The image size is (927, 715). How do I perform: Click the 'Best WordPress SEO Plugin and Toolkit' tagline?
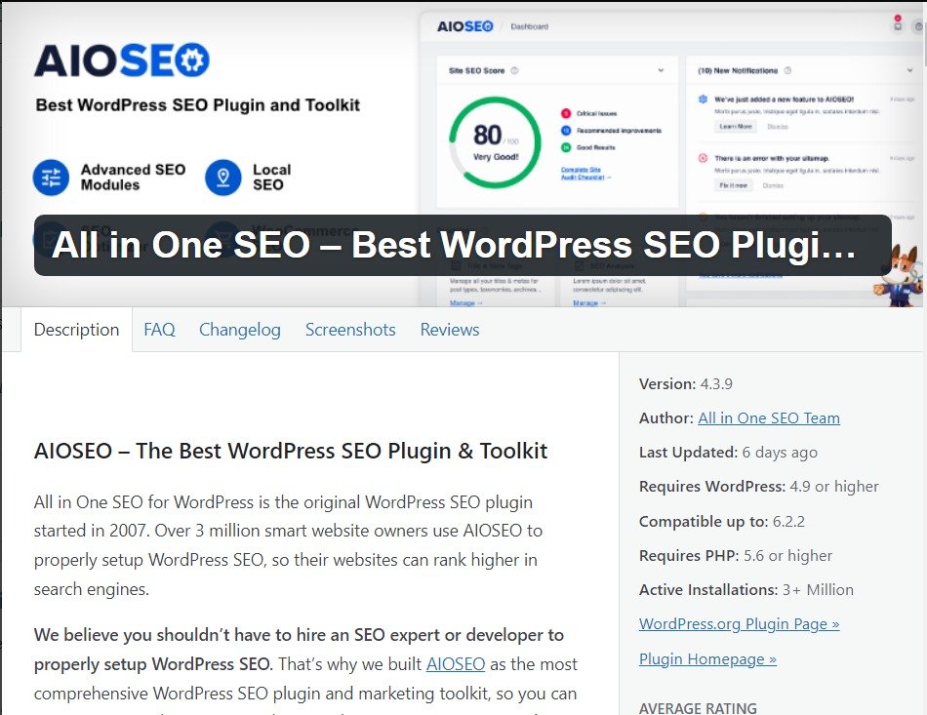197,105
